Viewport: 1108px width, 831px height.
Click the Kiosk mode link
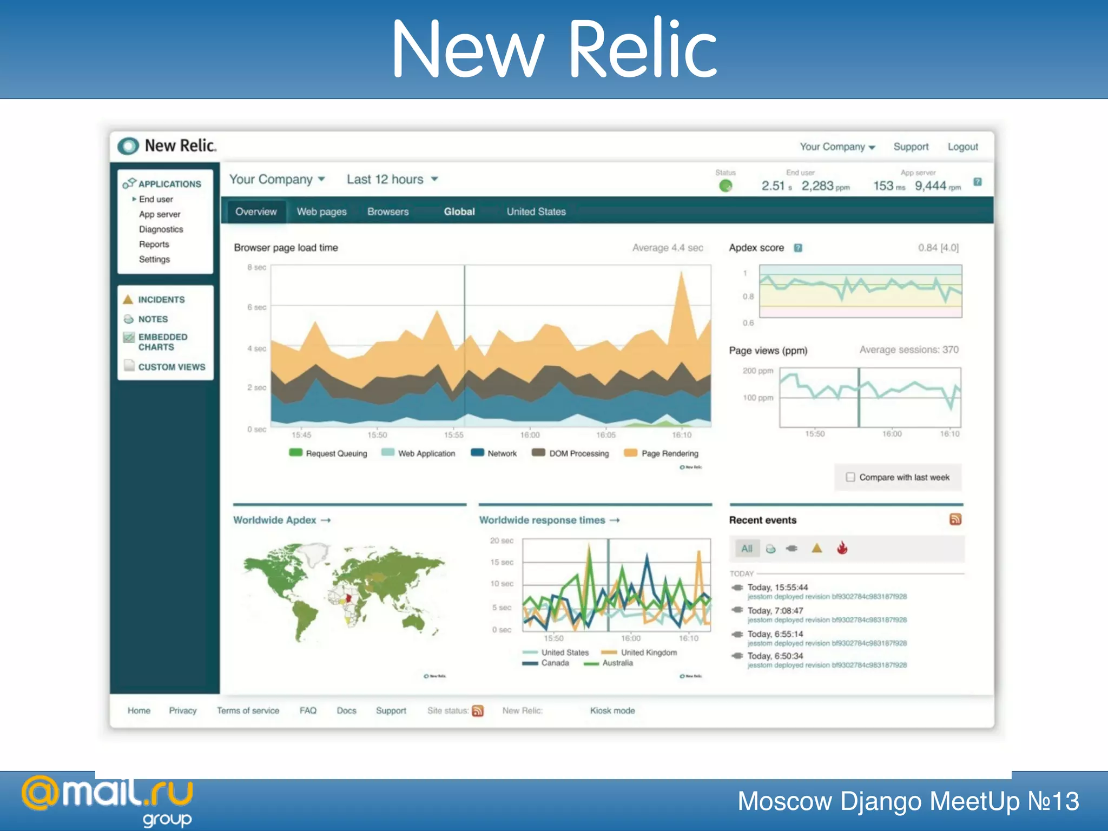point(612,711)
